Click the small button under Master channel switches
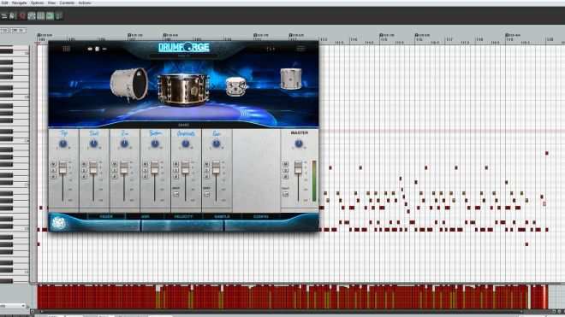565x317 pixels. [286, 194]
